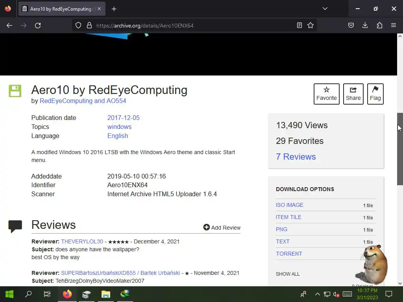Open the windows topic link

[x=119, y=127]
